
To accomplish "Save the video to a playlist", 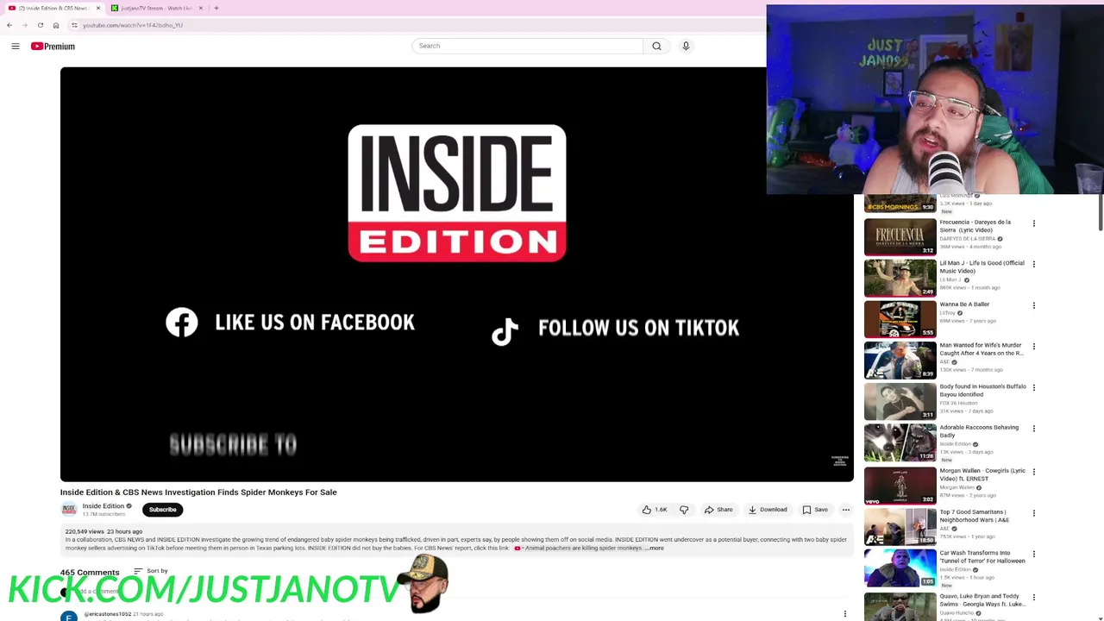I will (815, 510).
